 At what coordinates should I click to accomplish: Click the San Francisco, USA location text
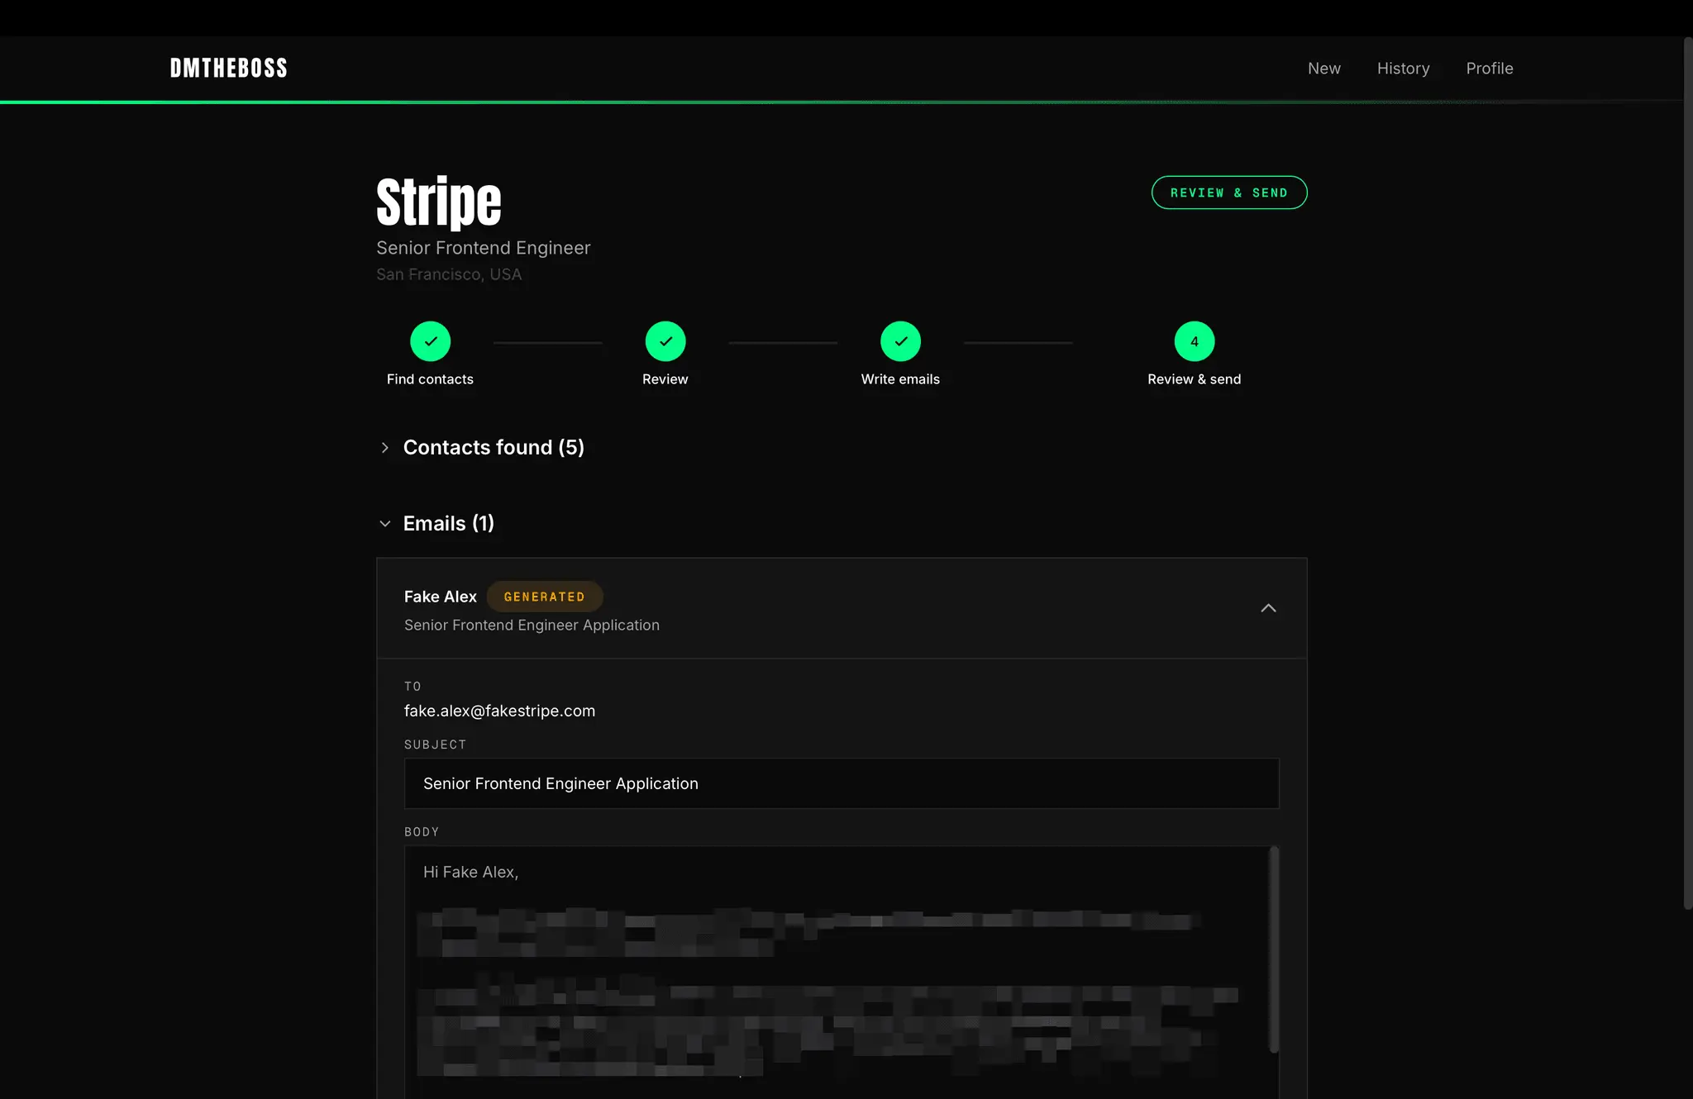[x=449, y=274]
